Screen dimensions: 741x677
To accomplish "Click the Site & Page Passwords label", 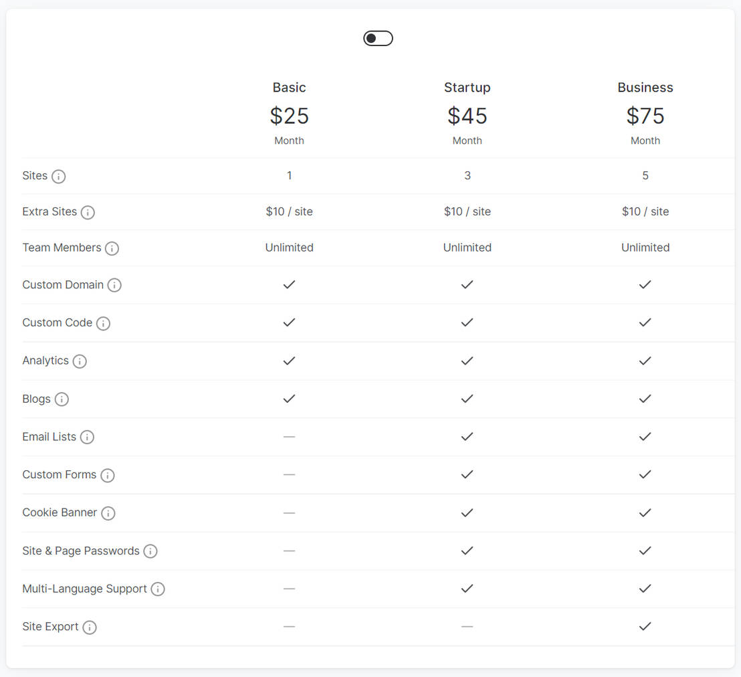I will click(81, 551).
